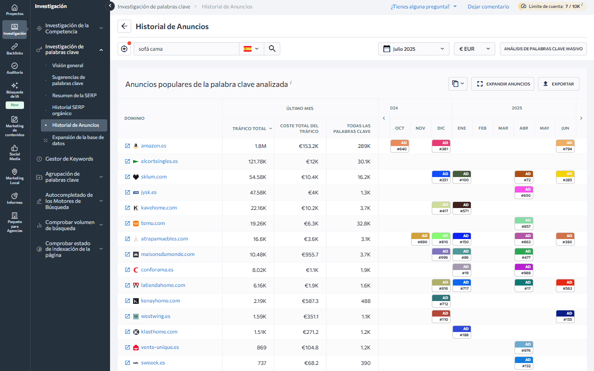594x371 pixels.
Task: Click klasthome.com ad #188
Action: tap(462, 332)
